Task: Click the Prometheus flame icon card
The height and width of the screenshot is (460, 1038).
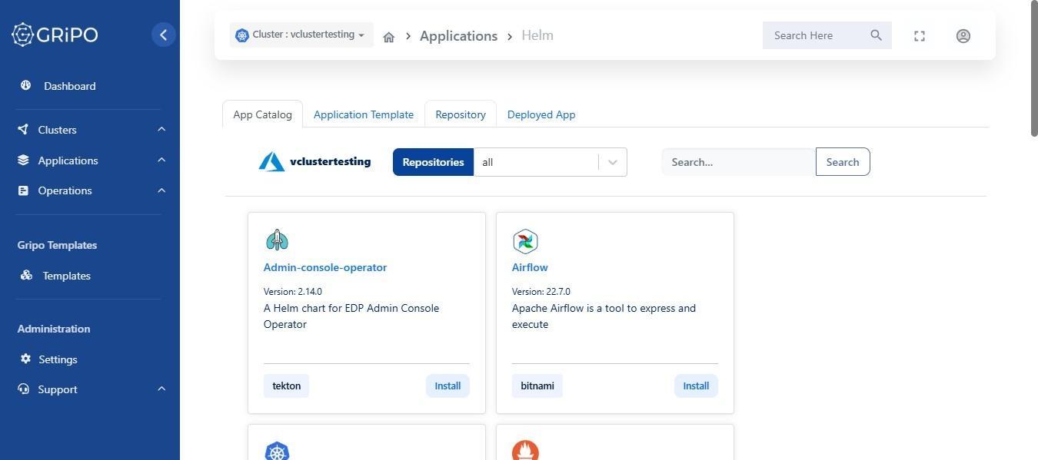Action: 525,452
